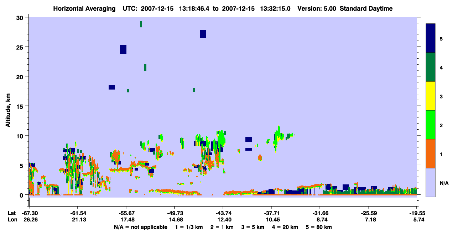Click the colorbar number label 3

coord(441,96)
